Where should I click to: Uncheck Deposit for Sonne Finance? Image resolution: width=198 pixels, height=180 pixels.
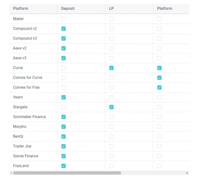[63, 156]
